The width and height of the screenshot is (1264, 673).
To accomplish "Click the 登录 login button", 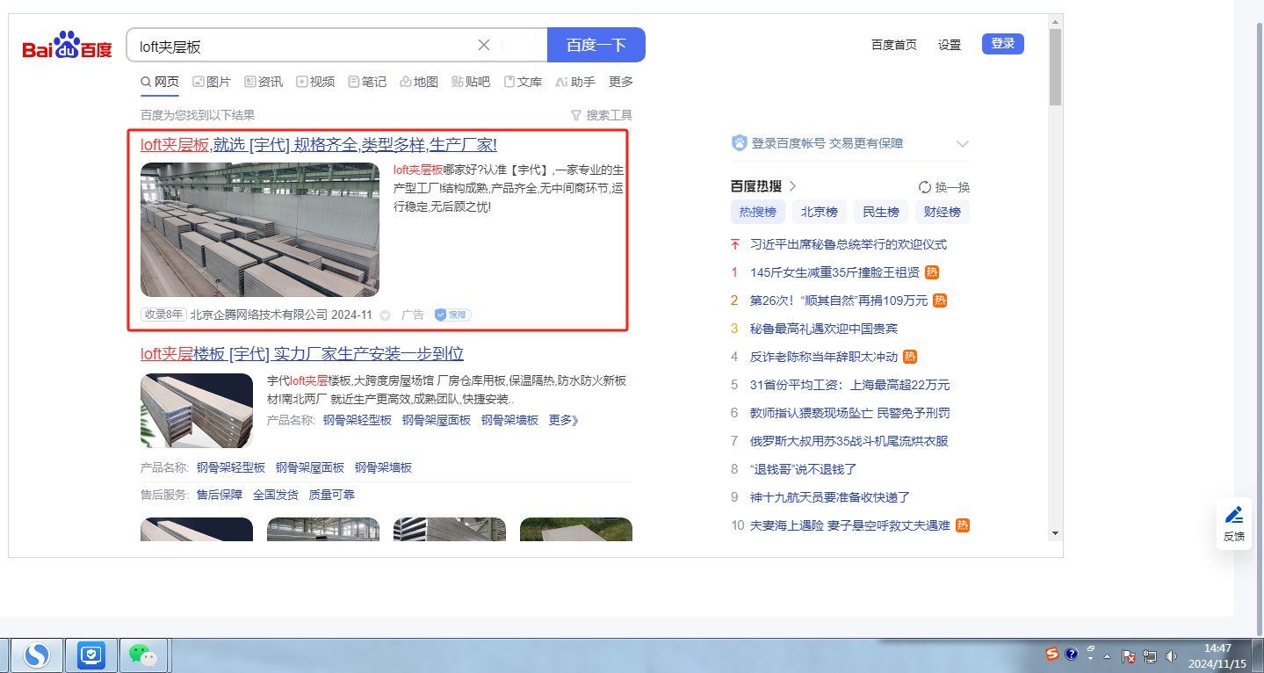I will tap(1003, 44).
